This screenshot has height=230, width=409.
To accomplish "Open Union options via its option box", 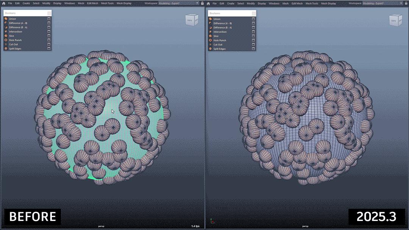I will (x=49, y=19).
